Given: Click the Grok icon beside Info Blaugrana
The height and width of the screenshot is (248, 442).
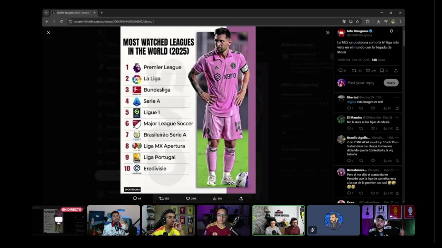Looking at the screenshot, I should (391, 31).
